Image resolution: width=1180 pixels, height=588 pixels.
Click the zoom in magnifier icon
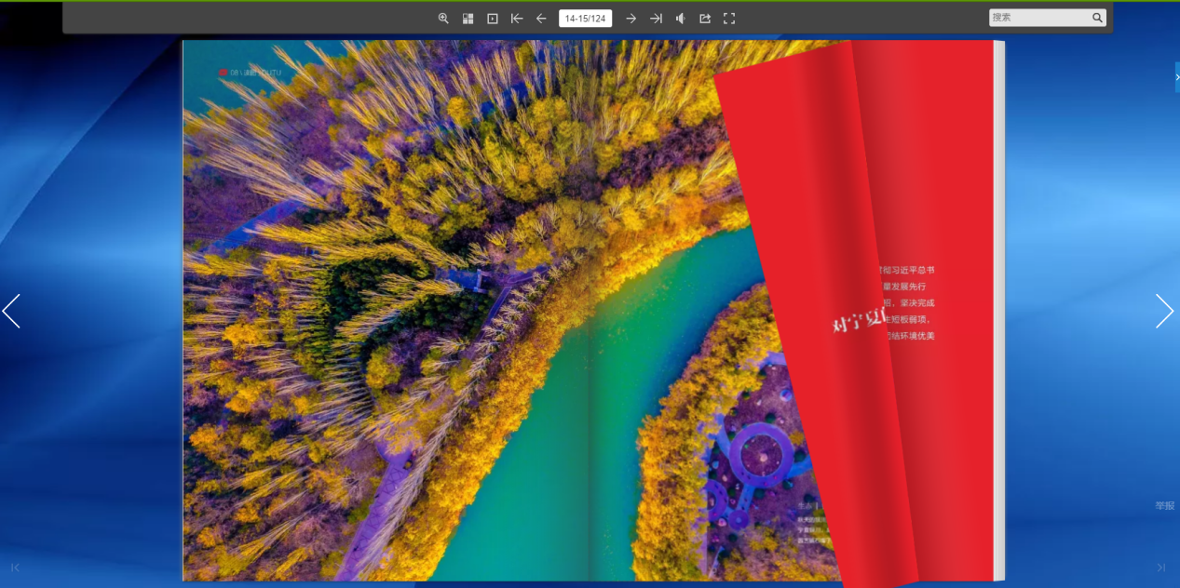click(443, 19)
